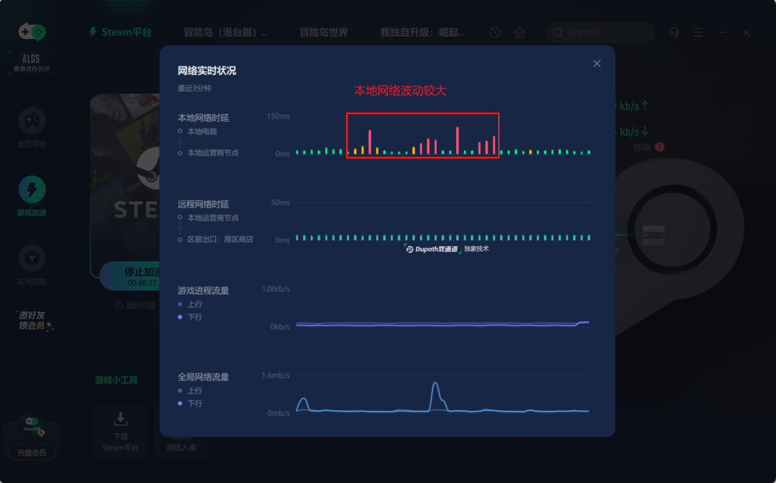Click the 1.6mb/s axis label
This screenshot has width=776, height=483.
[x=276, y=375]
